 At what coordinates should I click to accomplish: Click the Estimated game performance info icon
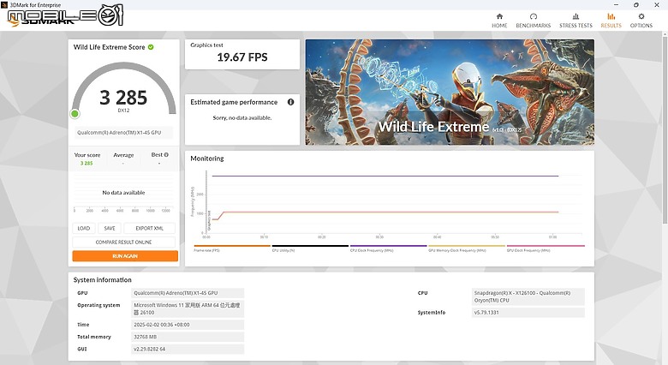tap(290, 102)
